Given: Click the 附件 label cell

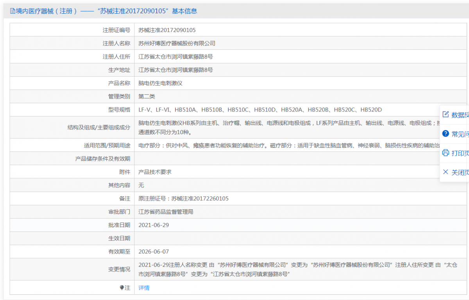Looking at the screenshot, I should [x=72, y=172].
